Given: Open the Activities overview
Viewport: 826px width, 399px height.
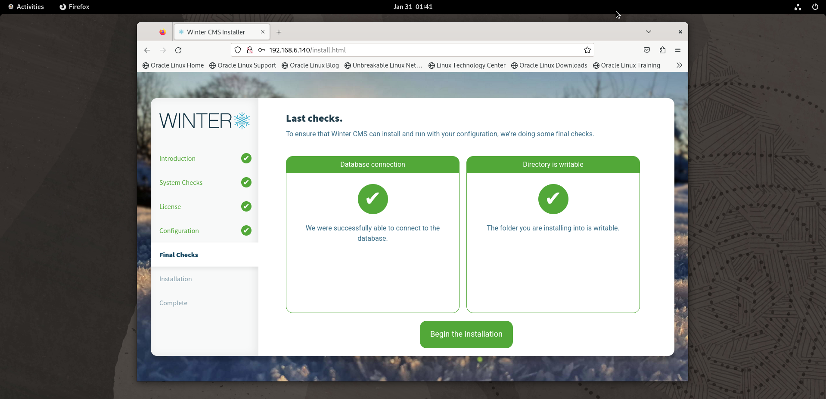Looking at the screenshot, I should (x=26, y=7).
